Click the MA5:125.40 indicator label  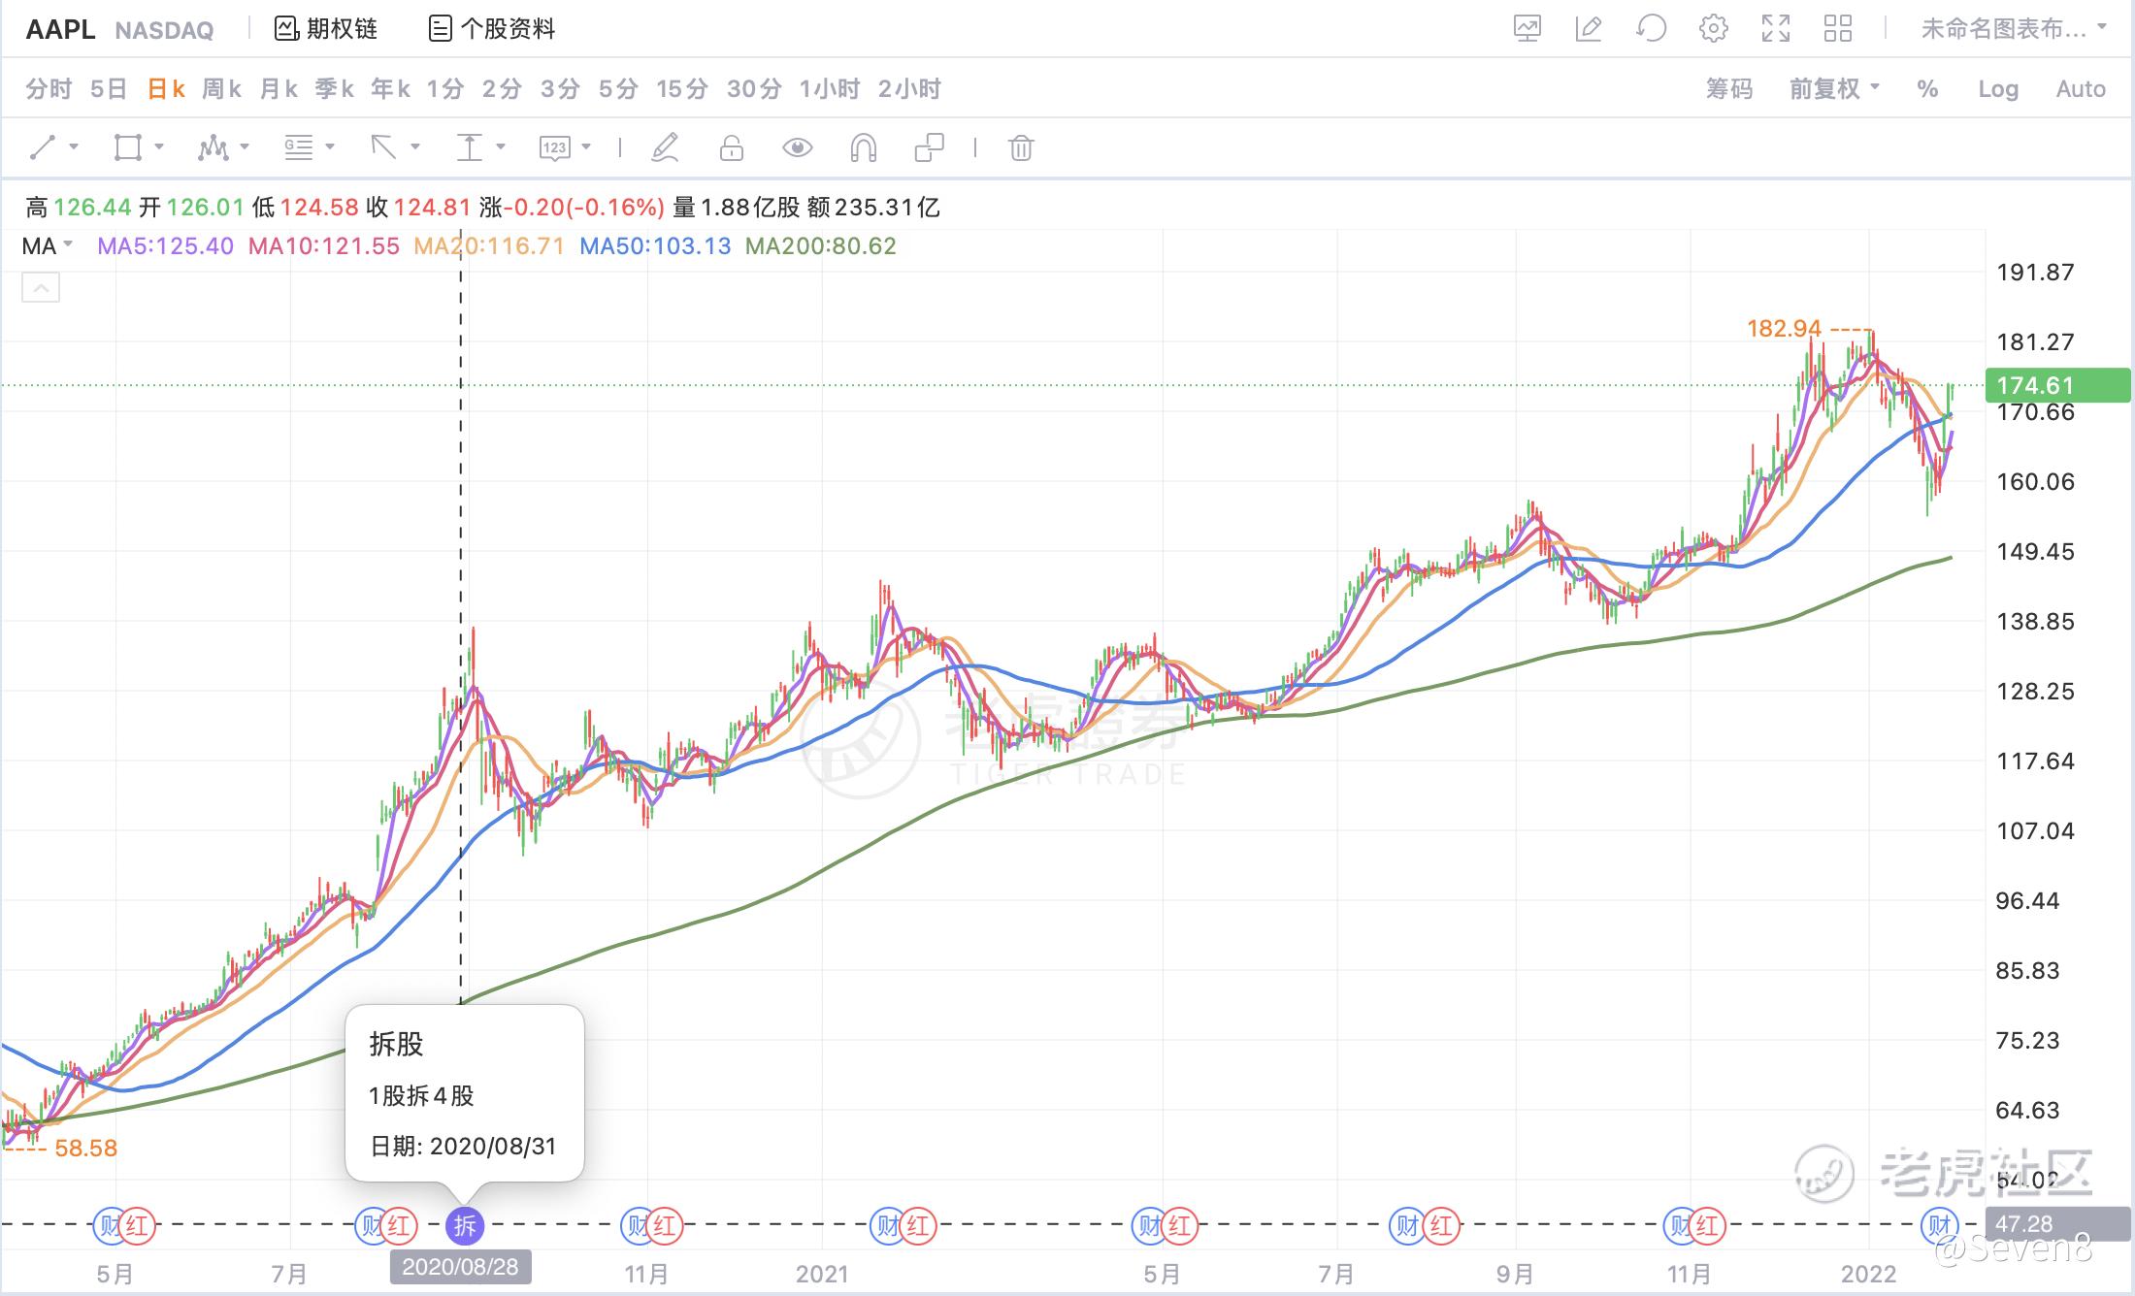click(165, 245)
